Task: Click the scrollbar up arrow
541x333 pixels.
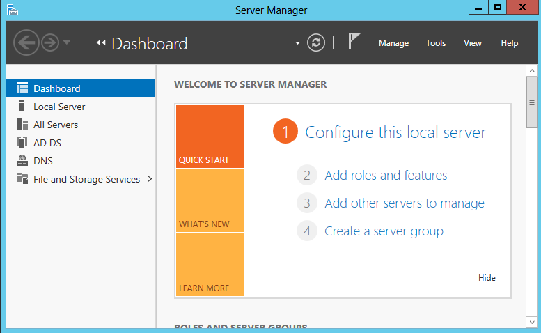Action: 532,71
